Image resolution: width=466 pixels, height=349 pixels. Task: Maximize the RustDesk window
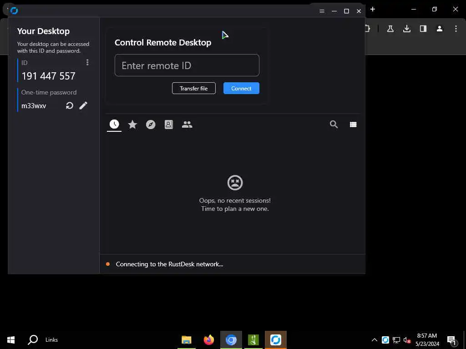[346, 11]
